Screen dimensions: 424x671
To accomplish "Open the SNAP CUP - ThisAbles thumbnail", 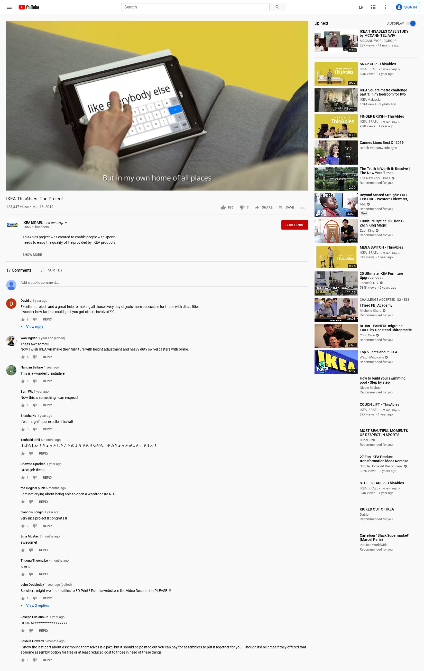I will pyautogui.click(x=336, y=74).
